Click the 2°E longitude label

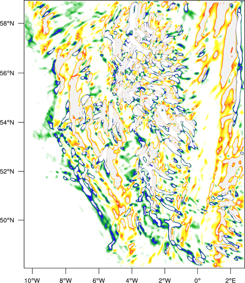coord(231,280)
